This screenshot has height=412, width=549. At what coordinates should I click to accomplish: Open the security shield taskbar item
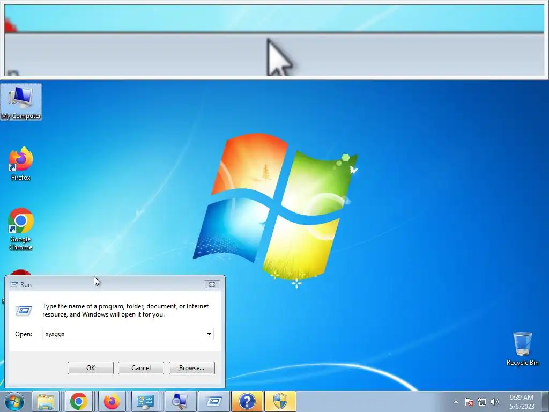[x=280, y=401]
